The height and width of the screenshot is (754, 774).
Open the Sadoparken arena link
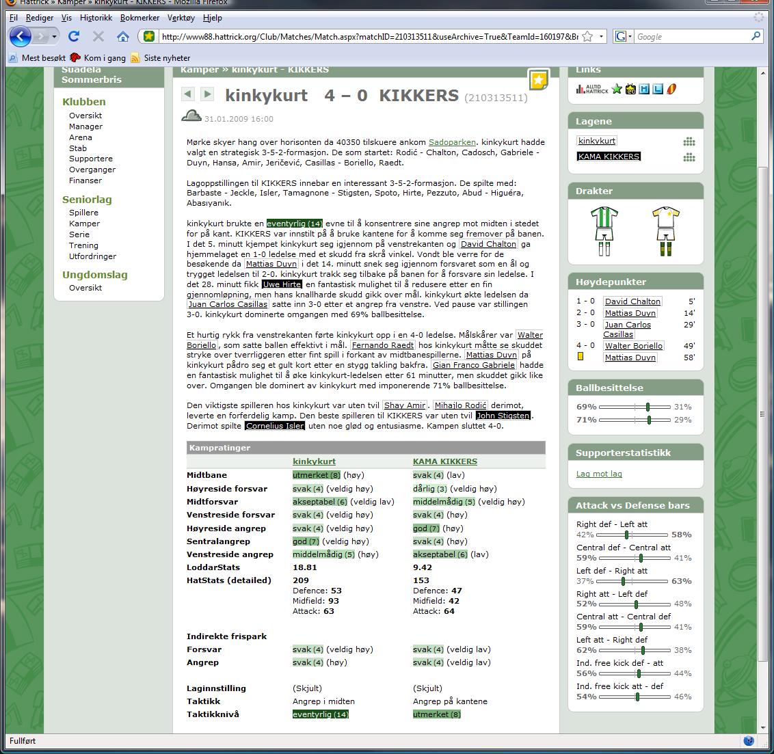click(x=452, y=142)
